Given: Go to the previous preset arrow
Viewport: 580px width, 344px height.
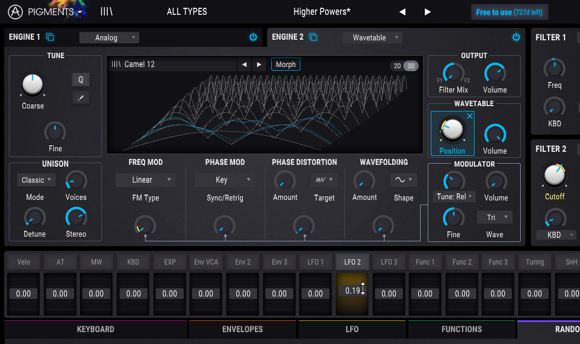Looking at the screenshot, I should click(402, 12).
